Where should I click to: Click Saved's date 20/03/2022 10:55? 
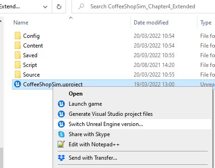154,55
